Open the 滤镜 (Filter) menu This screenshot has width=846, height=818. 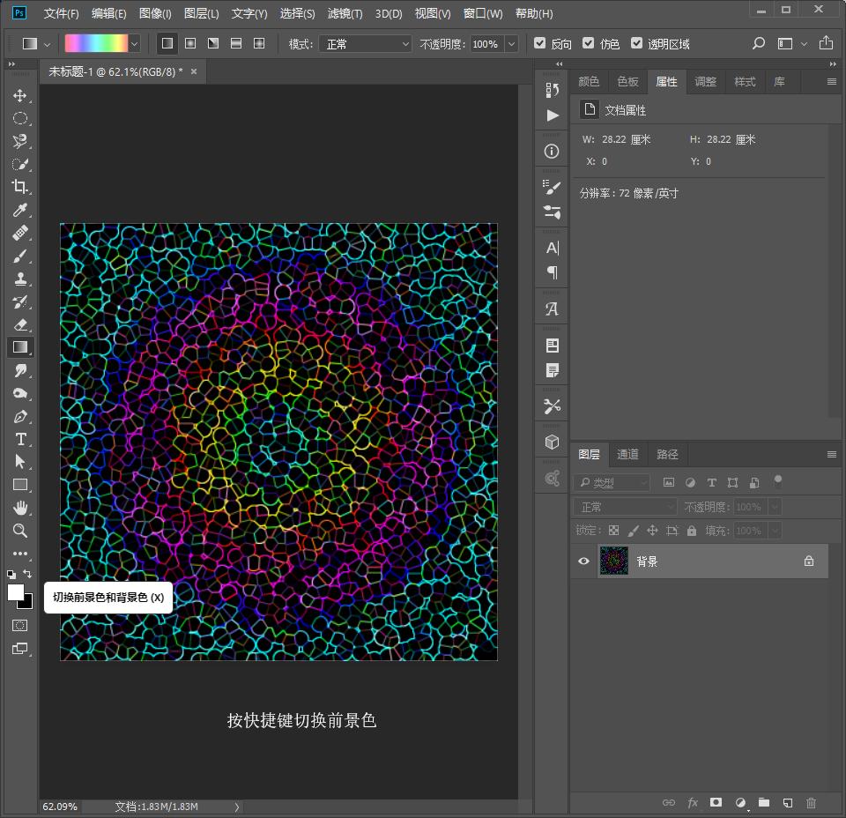(345, 13)
